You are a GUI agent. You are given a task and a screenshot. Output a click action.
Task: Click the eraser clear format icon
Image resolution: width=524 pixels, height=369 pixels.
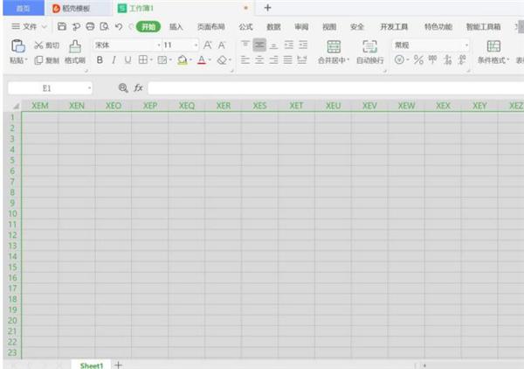[x=222, y=60]
